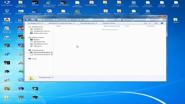Expand the arrow after System32 in address bar
This screenshot has height=104, width=185.
point(69,20)
